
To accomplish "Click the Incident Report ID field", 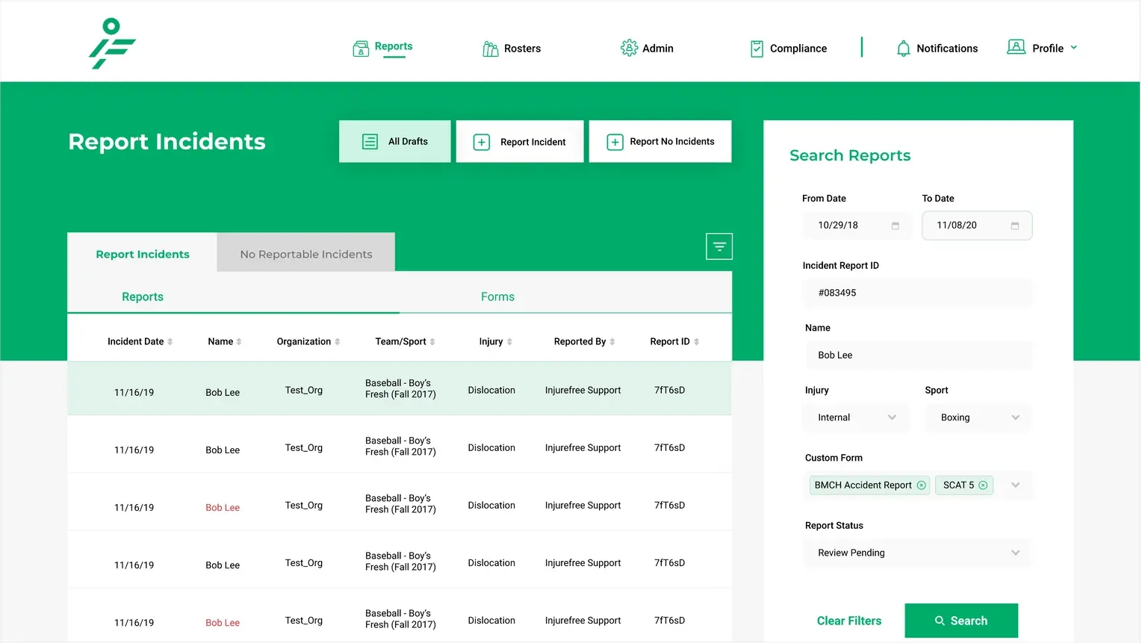I will (917, 293).
